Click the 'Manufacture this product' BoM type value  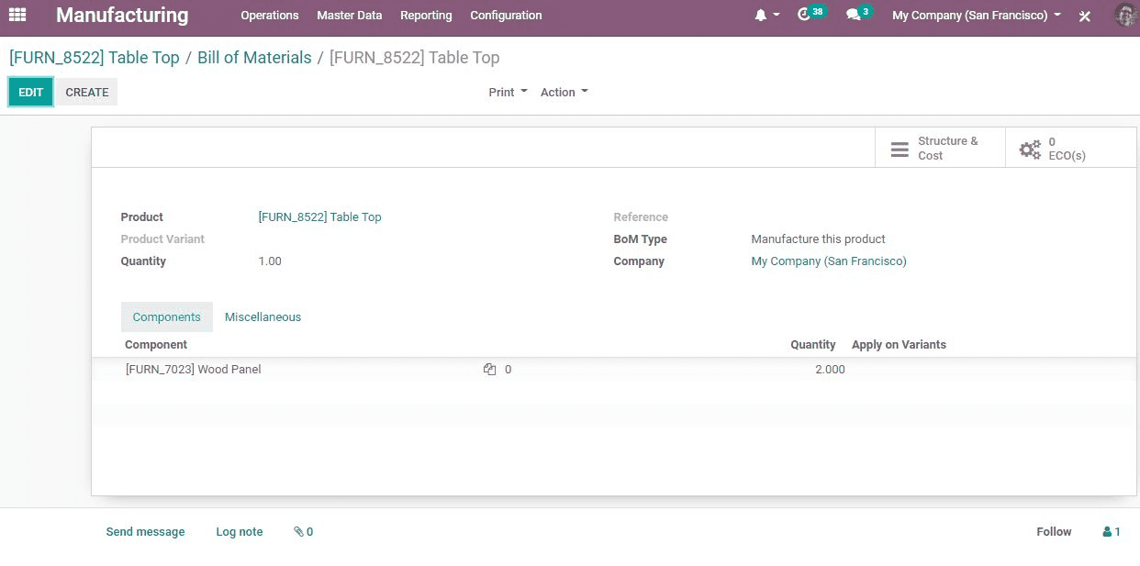click(x=818, y=239)
